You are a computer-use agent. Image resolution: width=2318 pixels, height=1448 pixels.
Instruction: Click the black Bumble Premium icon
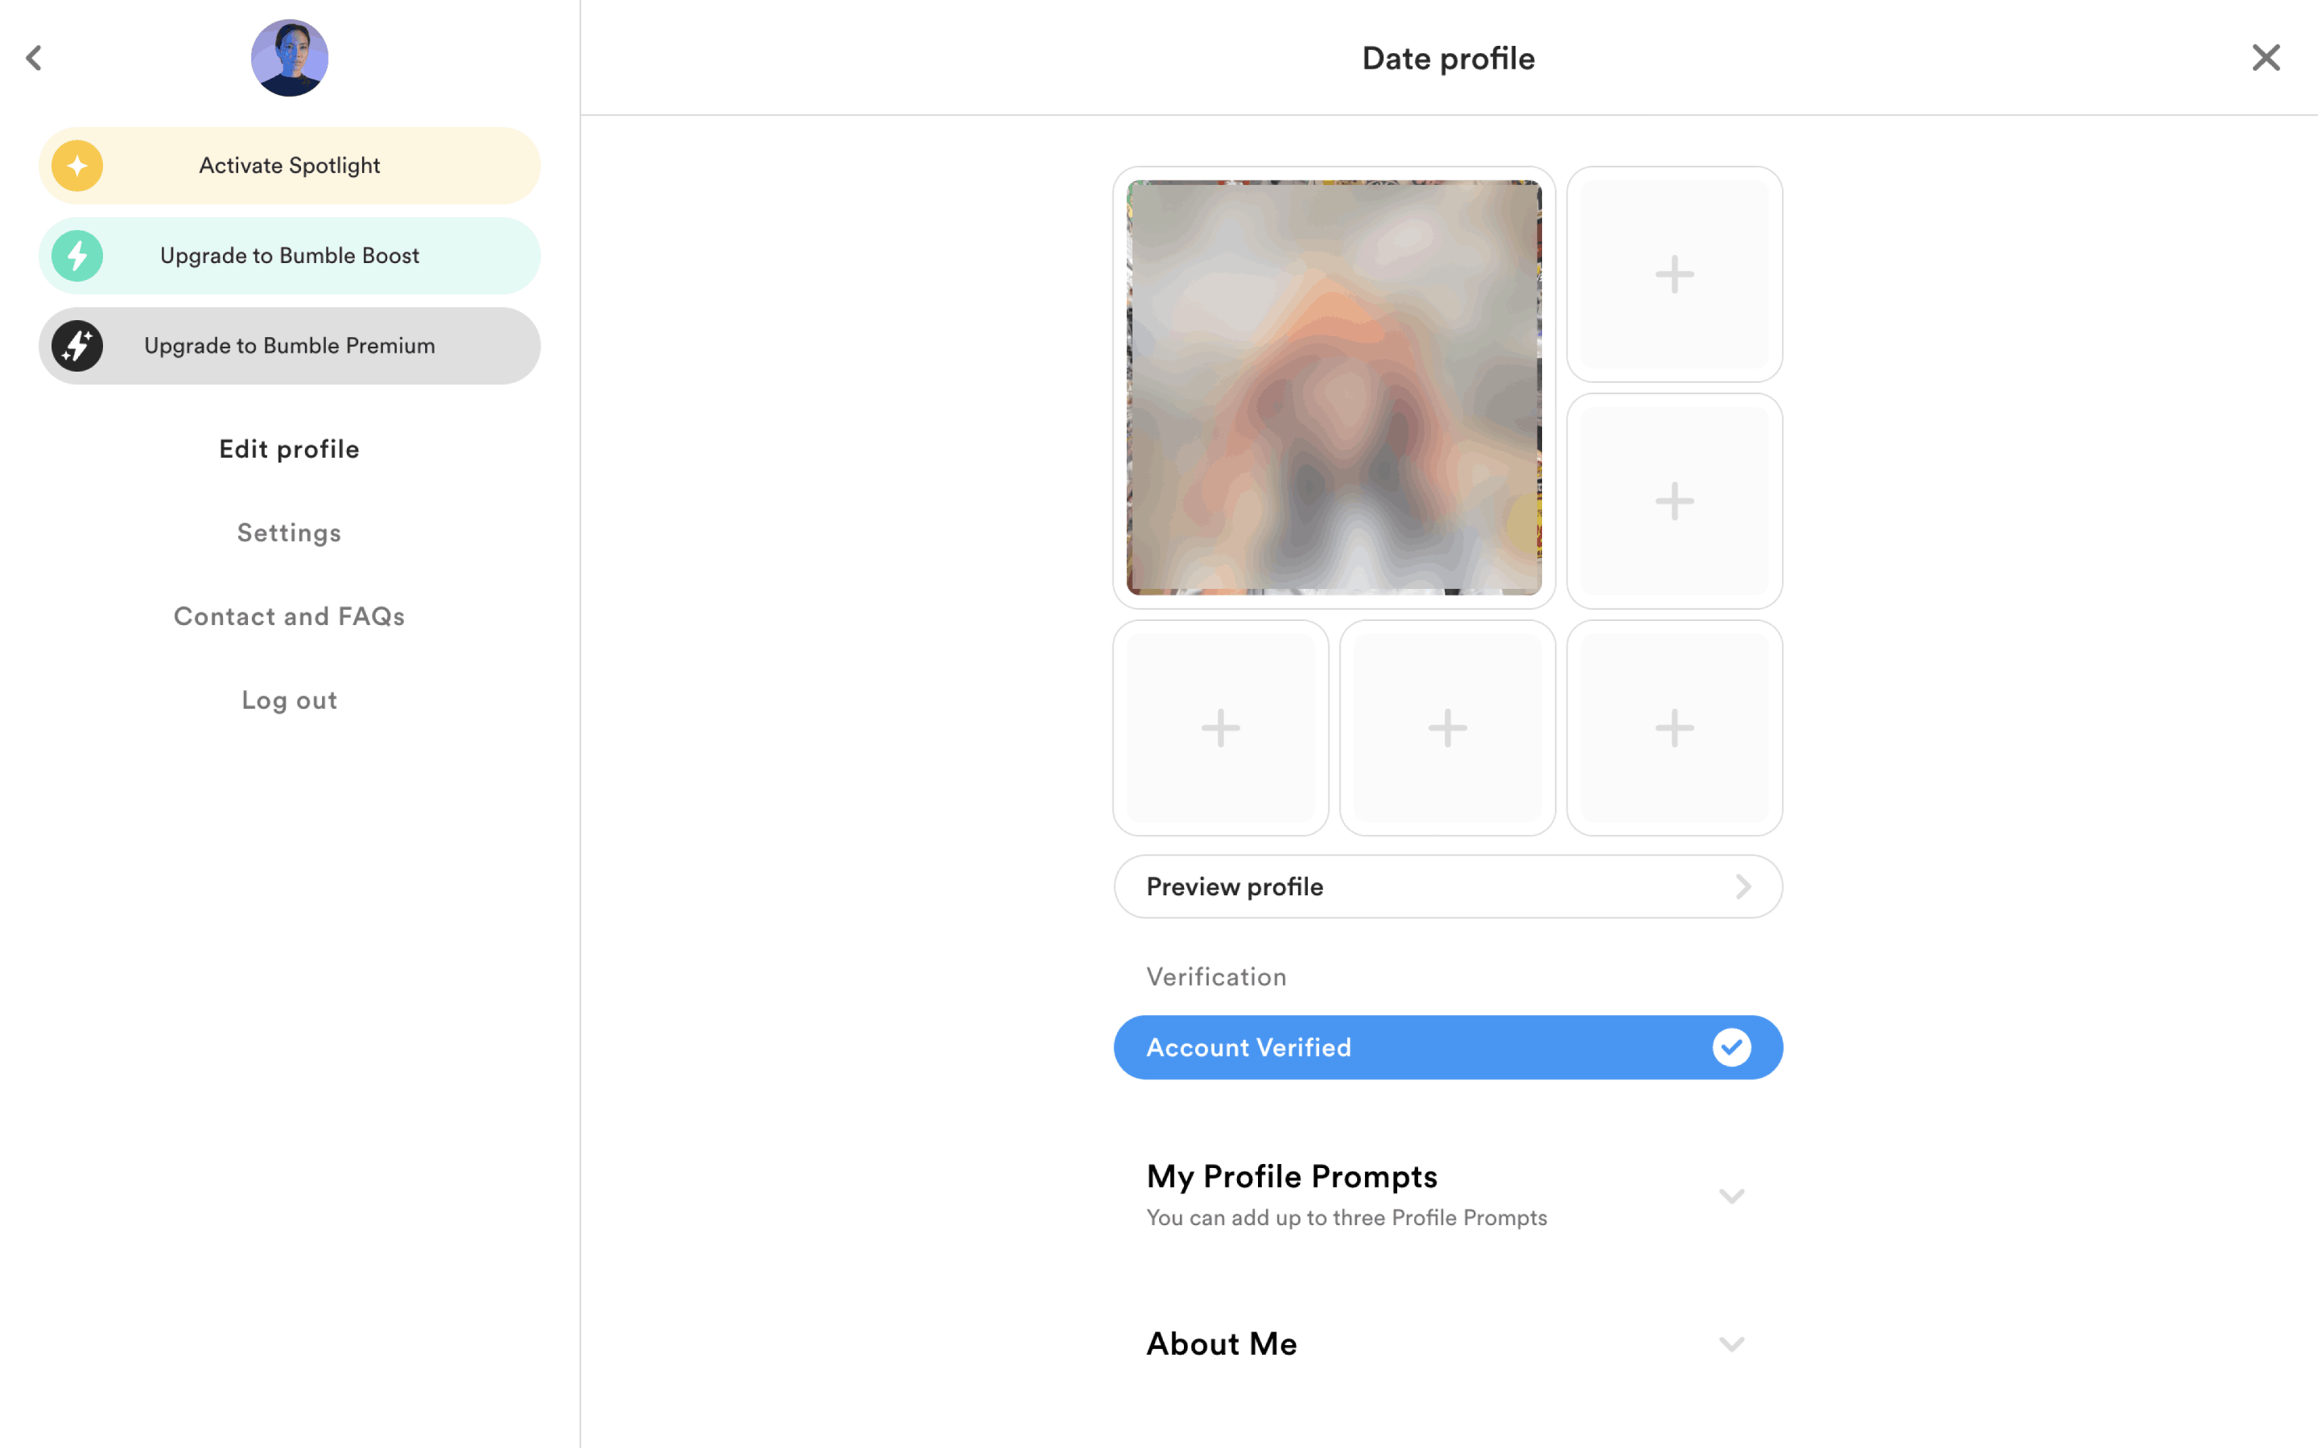pyautogui.click(x=77, y=346)
